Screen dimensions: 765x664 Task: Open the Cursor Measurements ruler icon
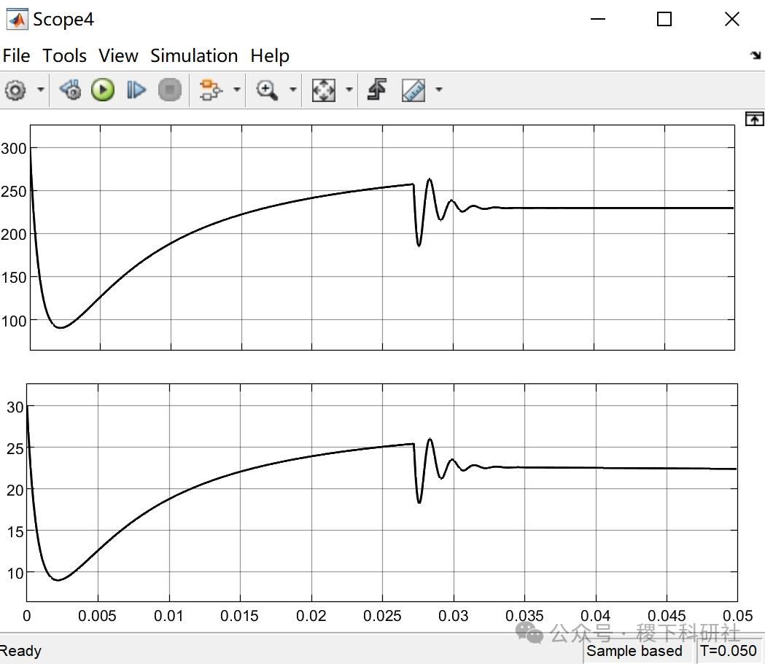tap(413, 90)
